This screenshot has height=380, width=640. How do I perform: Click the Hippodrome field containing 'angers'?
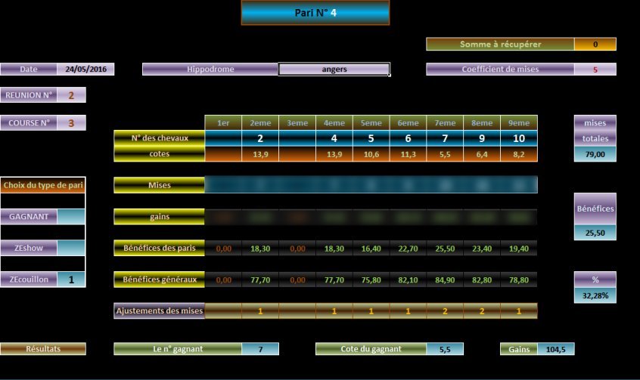pos(334,70)
